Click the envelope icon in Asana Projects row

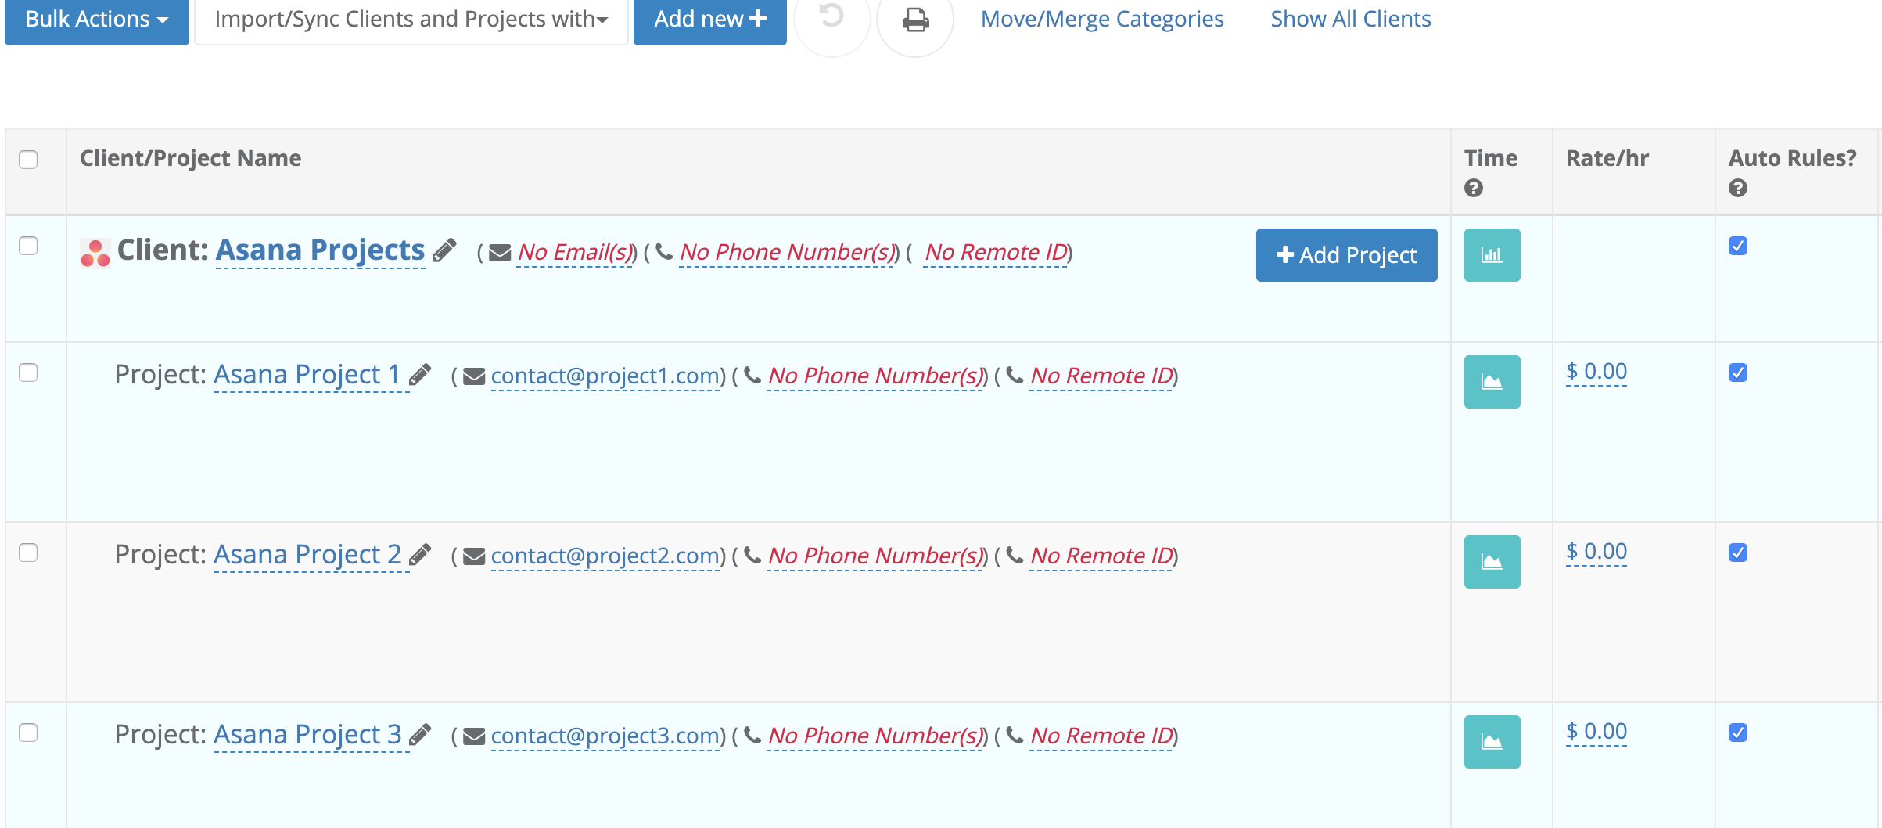point(500,253)
